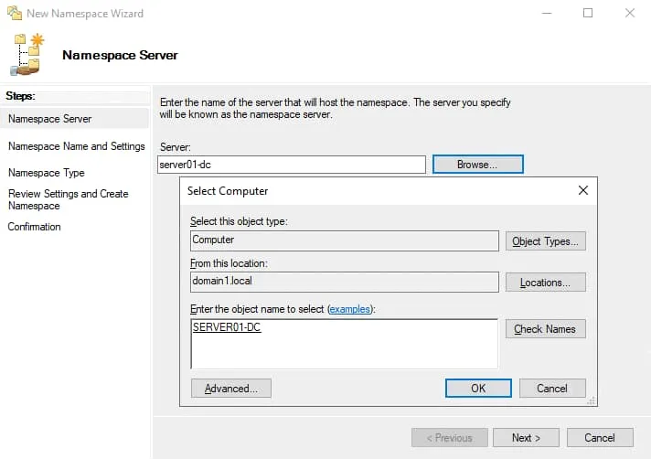This screenshot has height=459, width=651.
Task: Open Review Settings and Create Namespace step
Action: [68, 199]
